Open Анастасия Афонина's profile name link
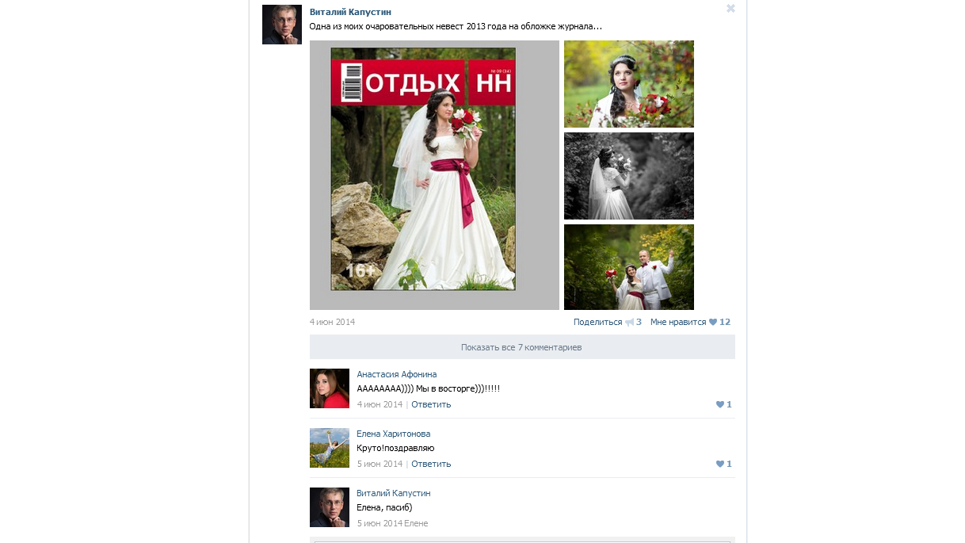Screen dimensions: 965x543 (396, 374)
